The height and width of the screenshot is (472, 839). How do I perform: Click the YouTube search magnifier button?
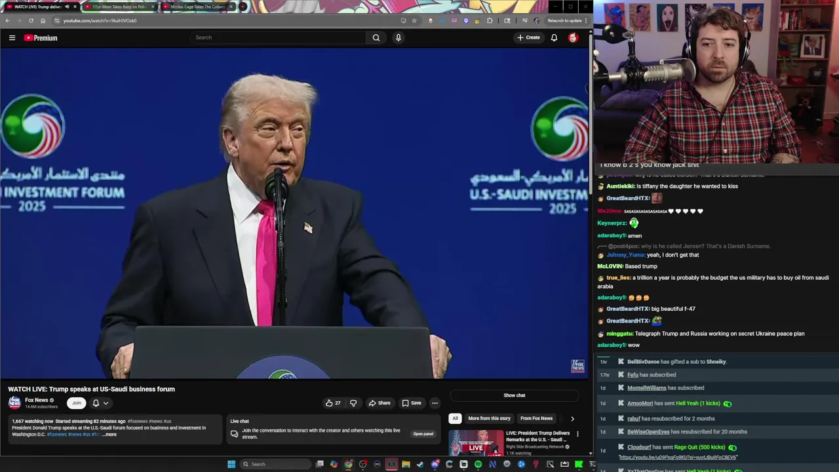point(376,37)
